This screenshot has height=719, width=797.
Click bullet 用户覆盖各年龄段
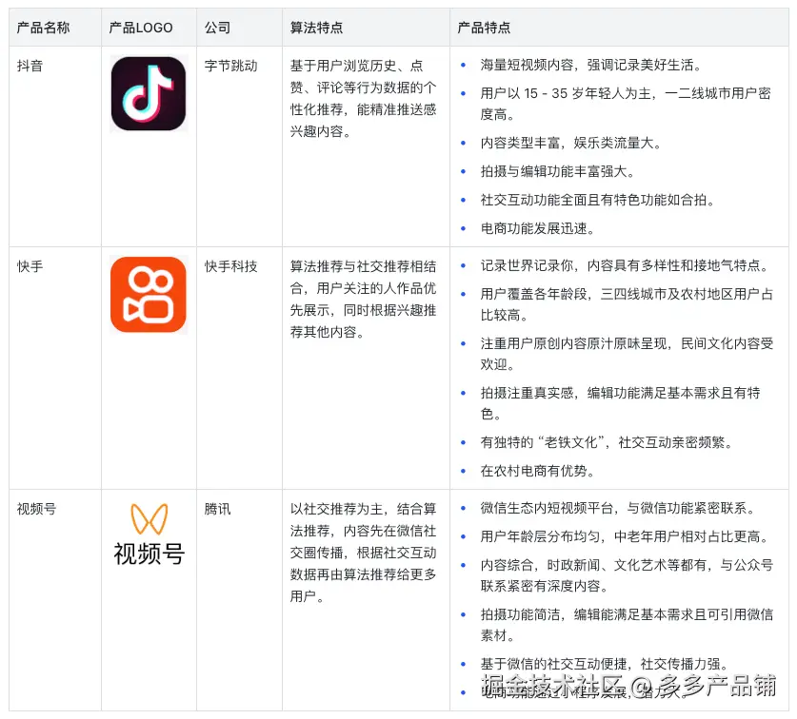[x=627, y=304]
